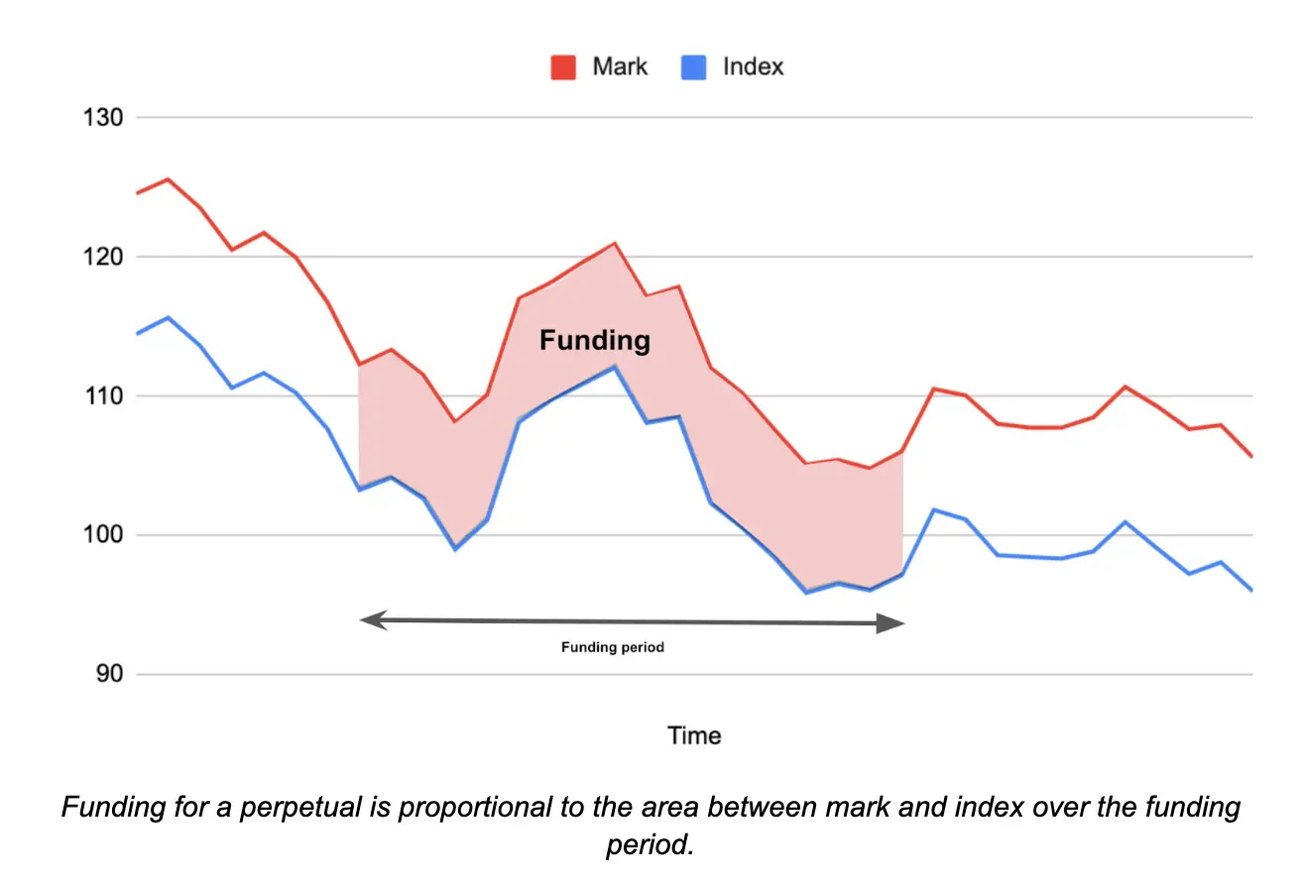Click the 90 y-axis label
The image size is (1303, 888).
pyautogui.click(x=108, y=675)
